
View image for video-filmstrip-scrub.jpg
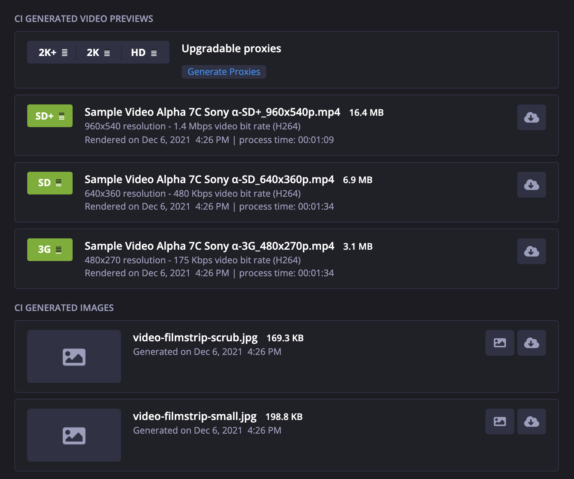[x=500, y=343]
